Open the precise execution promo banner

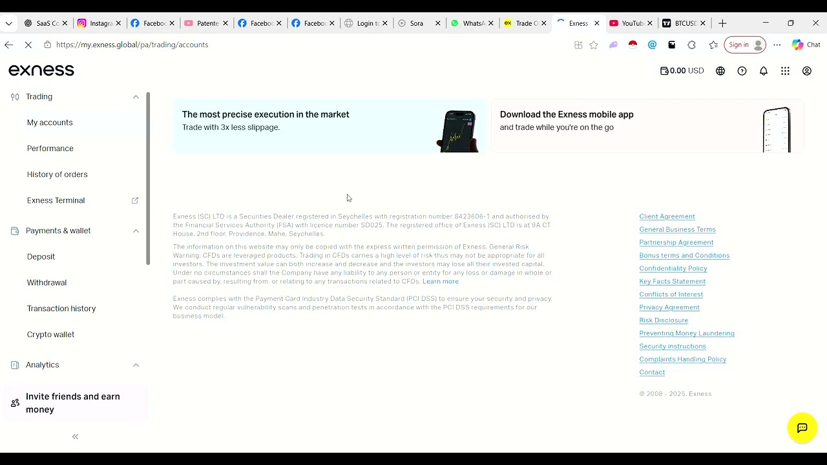tap(330, 126)
